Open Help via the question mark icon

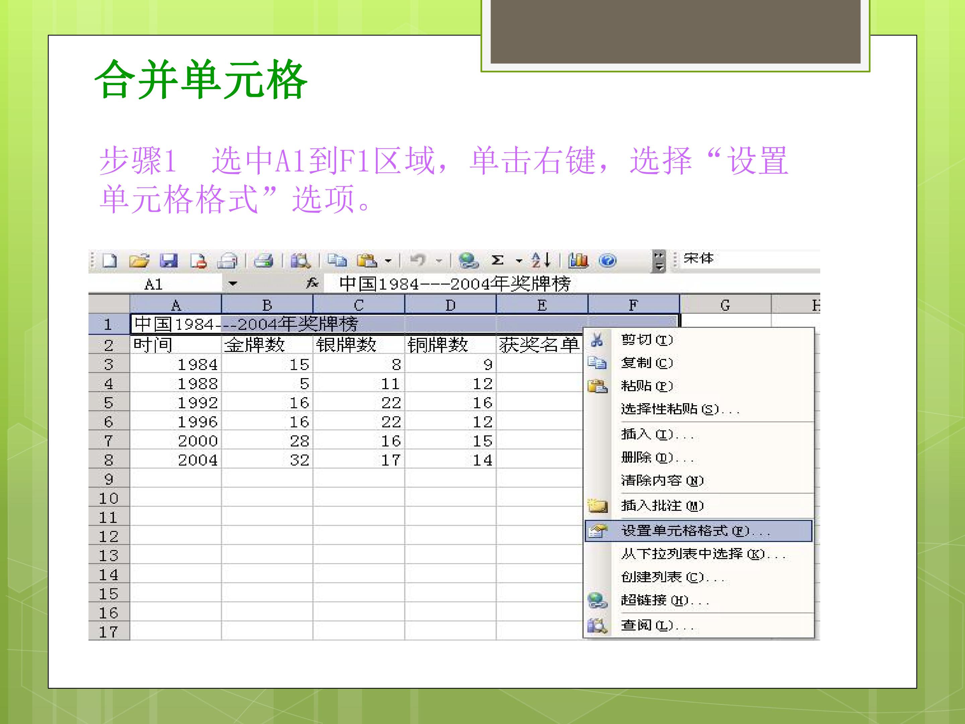(607, 260)
